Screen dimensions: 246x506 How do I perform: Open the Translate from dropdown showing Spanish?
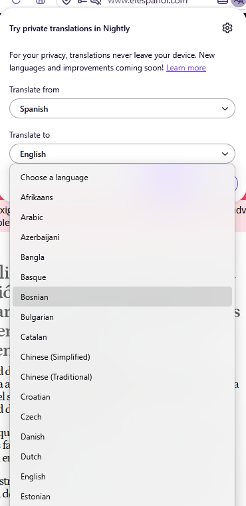tap(122, 109)
